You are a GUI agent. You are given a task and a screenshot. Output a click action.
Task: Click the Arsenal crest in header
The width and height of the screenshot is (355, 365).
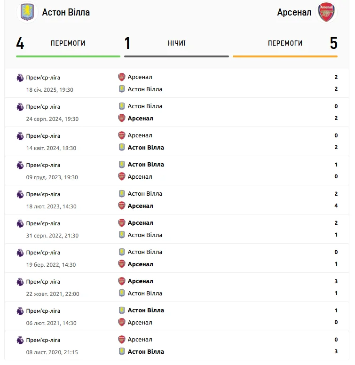325,12
